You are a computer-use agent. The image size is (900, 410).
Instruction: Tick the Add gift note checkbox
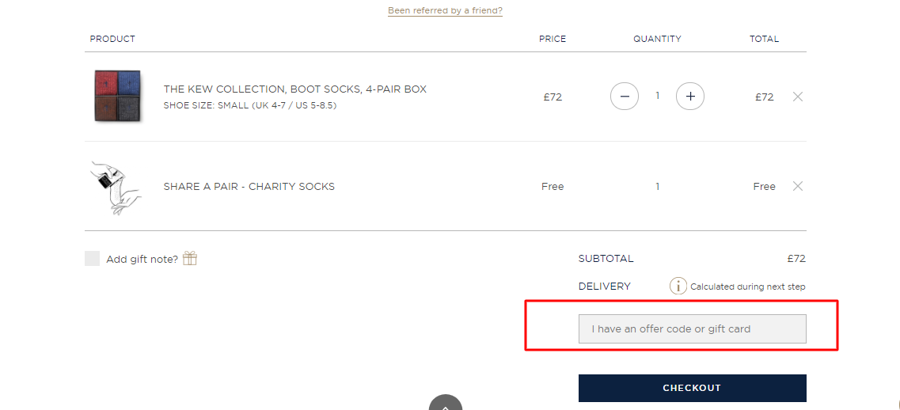pos(92,258)
